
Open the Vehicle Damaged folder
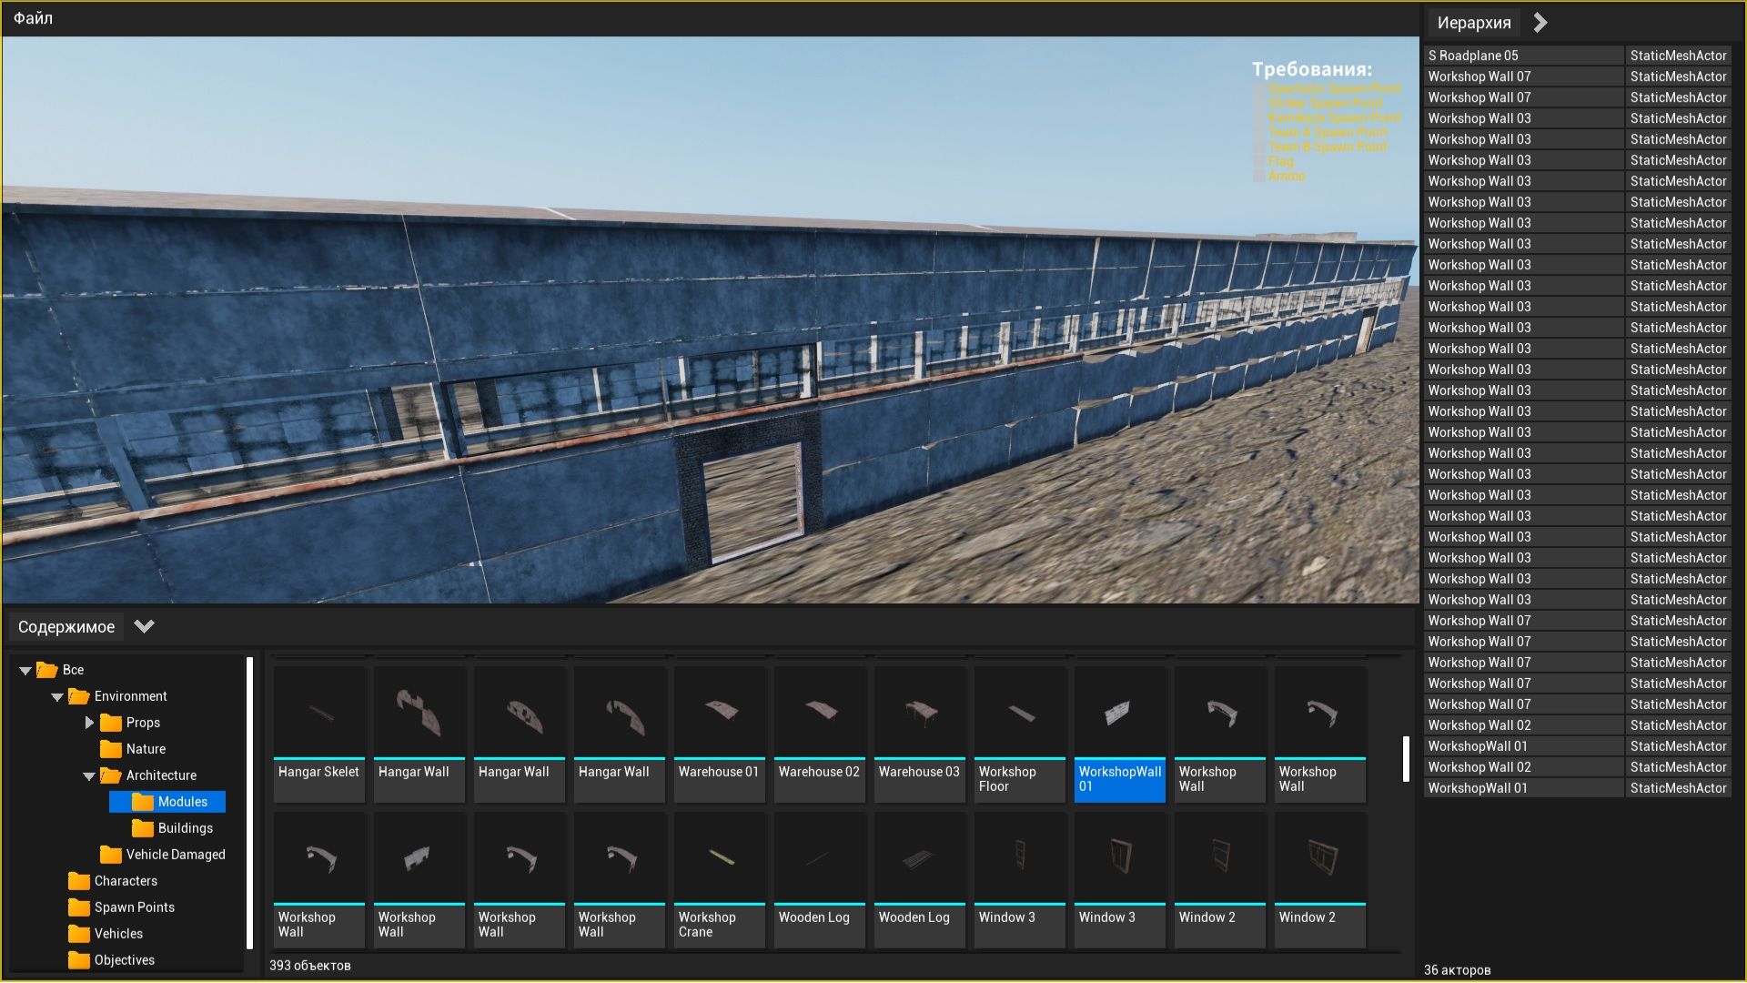tap(163, 855)
